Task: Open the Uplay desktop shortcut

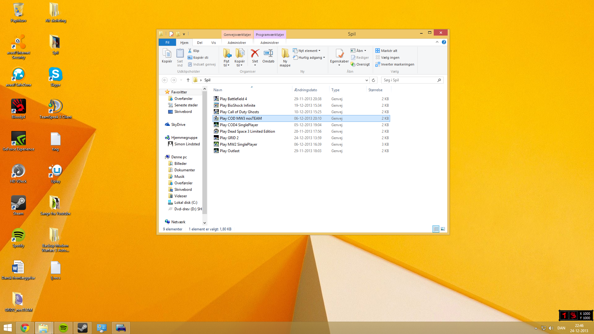Action: click(x=56, y=173)
